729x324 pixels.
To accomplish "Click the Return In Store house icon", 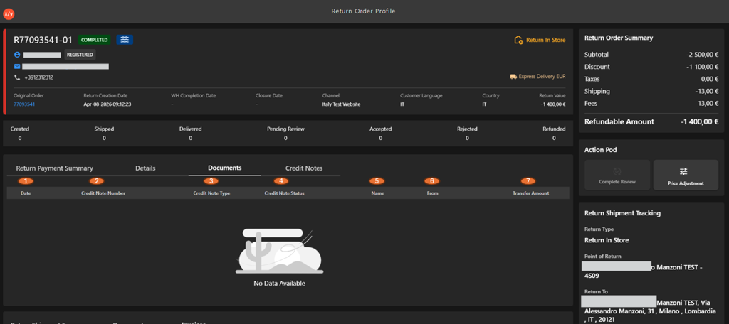I will (518, 40).
